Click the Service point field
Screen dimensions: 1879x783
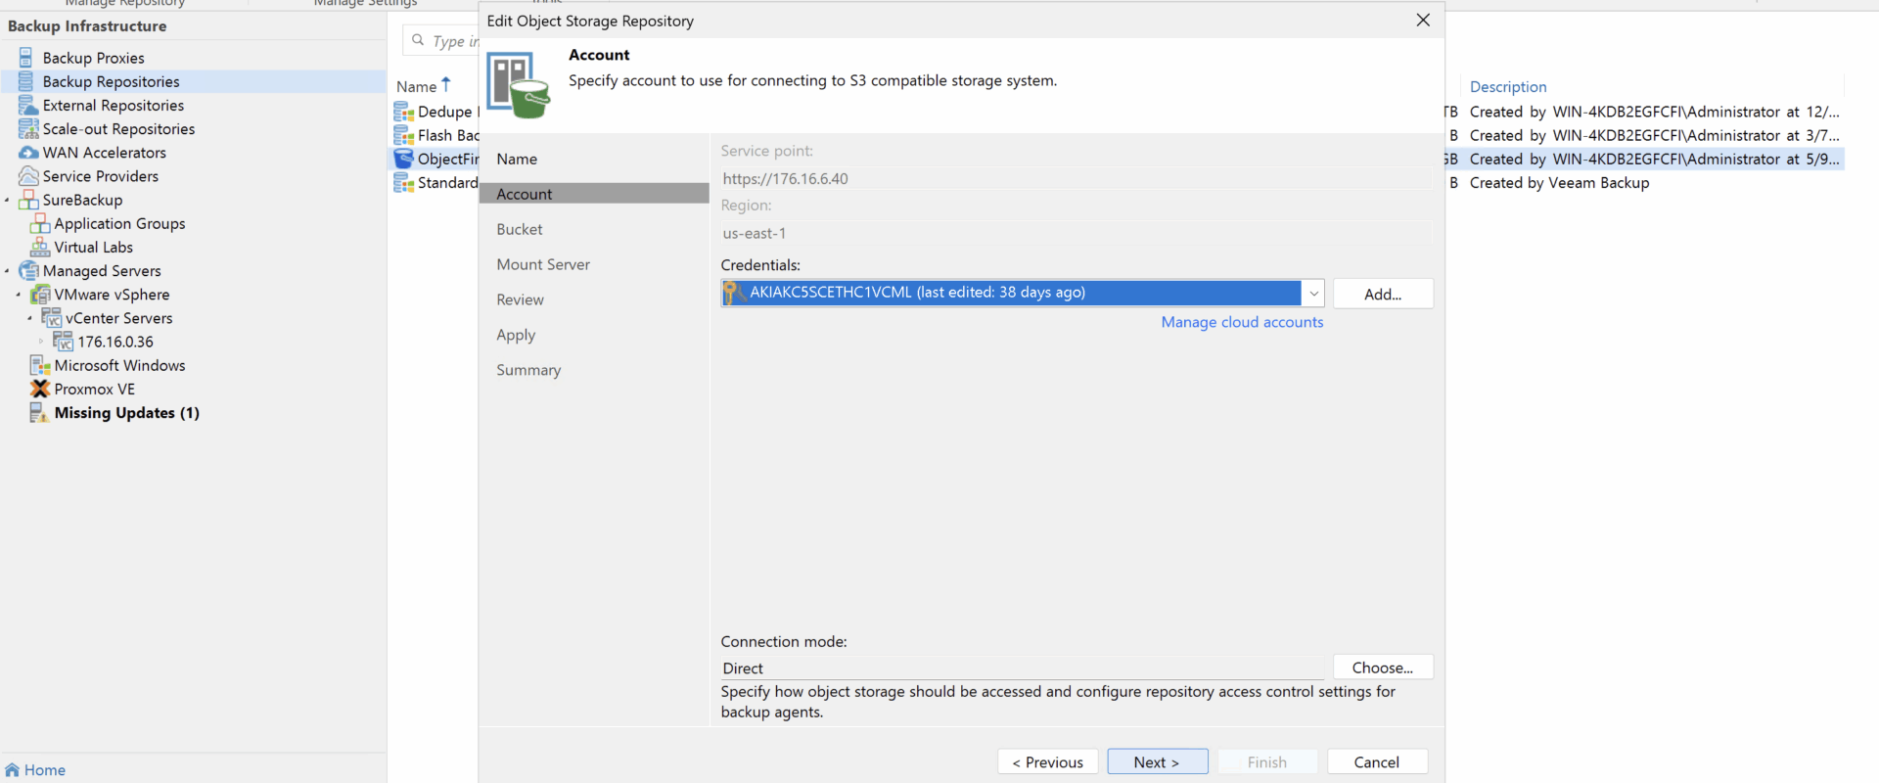pos(1077,178)
